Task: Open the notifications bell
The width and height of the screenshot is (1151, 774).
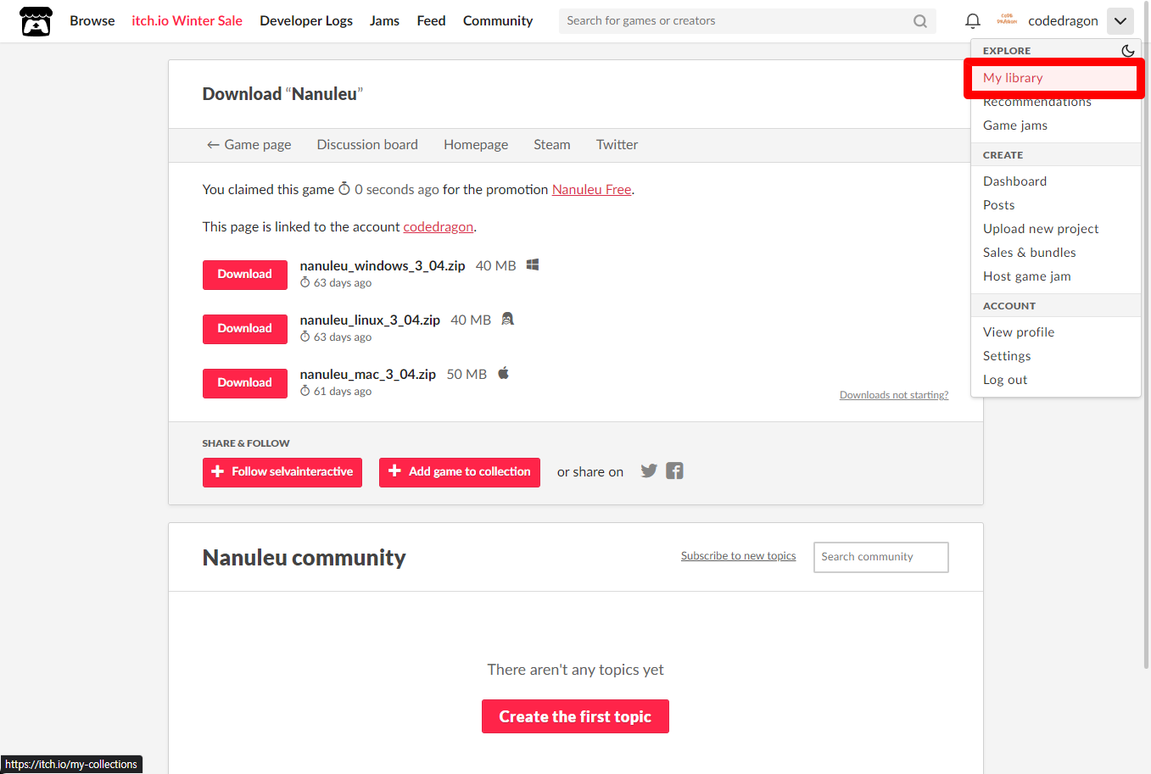Action: (973, 21)
